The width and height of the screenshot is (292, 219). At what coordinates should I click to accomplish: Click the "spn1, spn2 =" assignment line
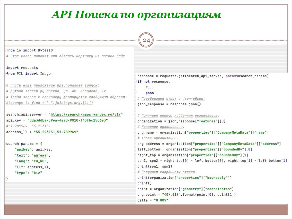pos(212,161)
